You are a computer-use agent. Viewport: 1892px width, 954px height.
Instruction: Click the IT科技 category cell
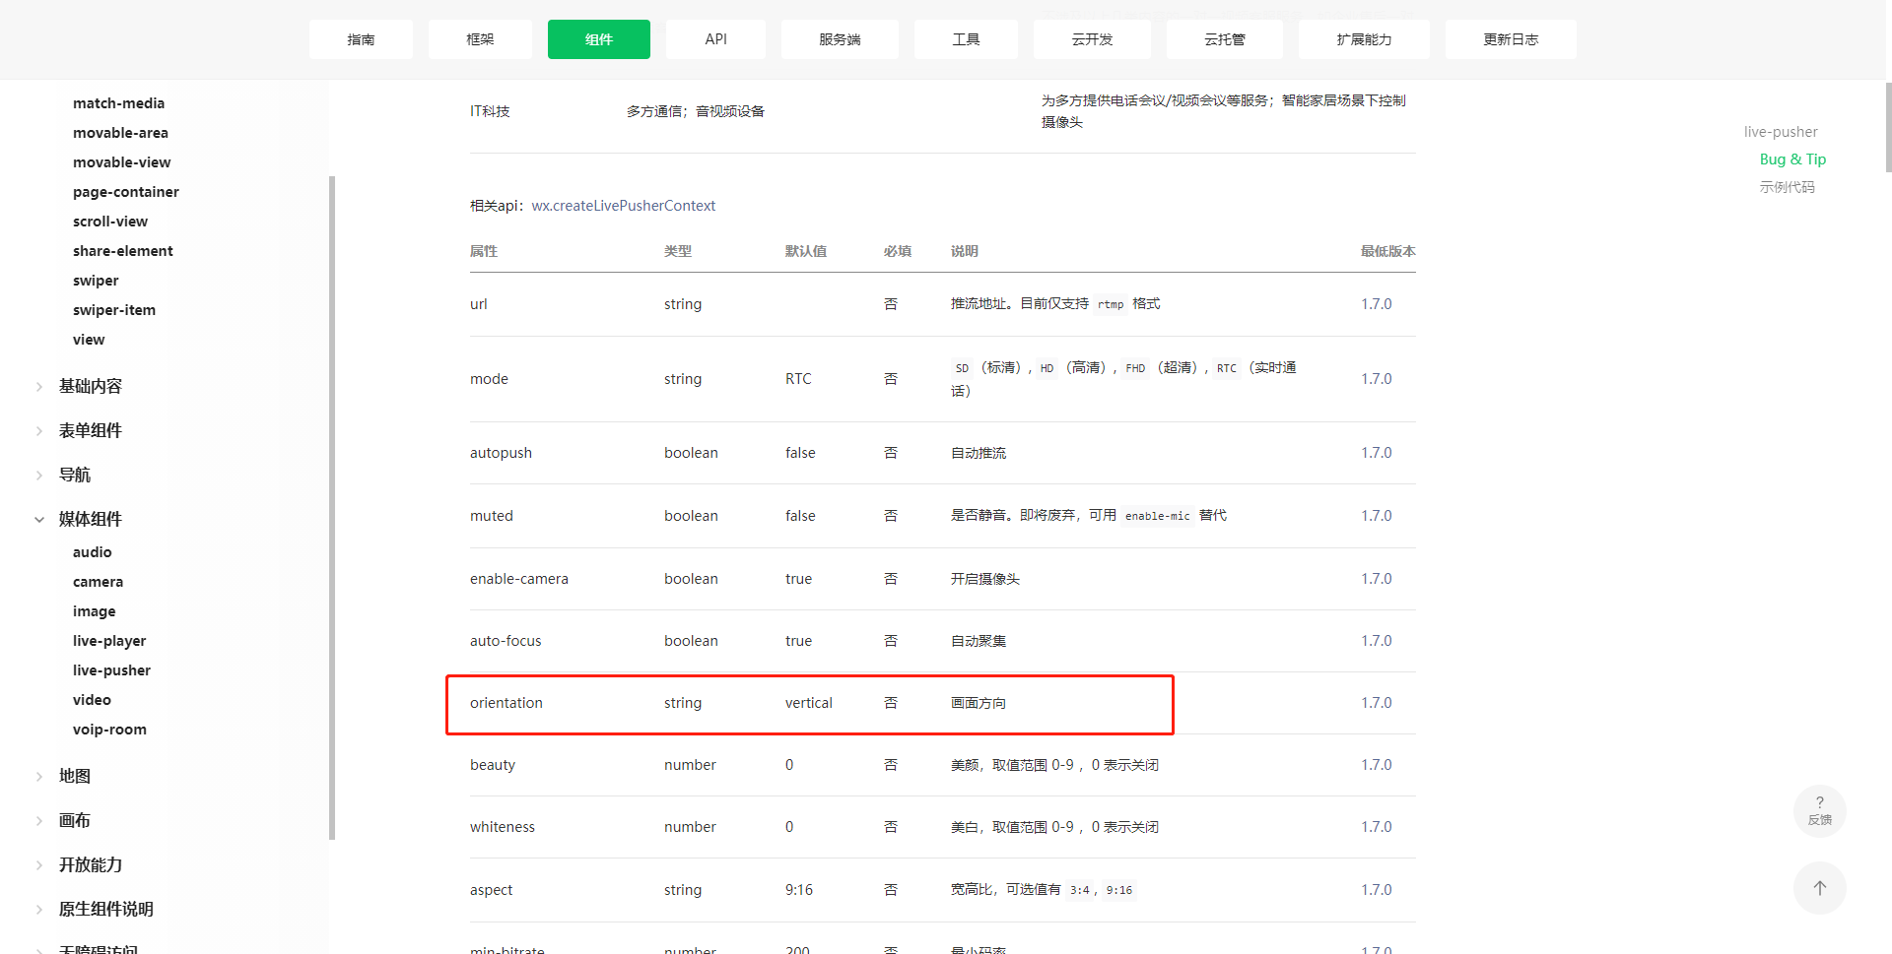pos(490,111)
